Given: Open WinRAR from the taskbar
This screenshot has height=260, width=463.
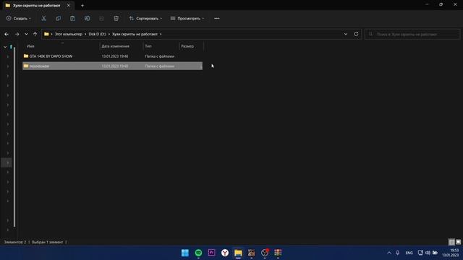Looking at the screenshot, I should pos(278,253).
